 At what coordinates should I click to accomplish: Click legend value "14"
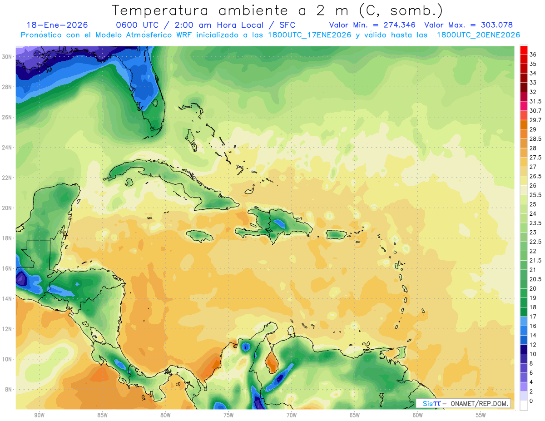point(533,335)
